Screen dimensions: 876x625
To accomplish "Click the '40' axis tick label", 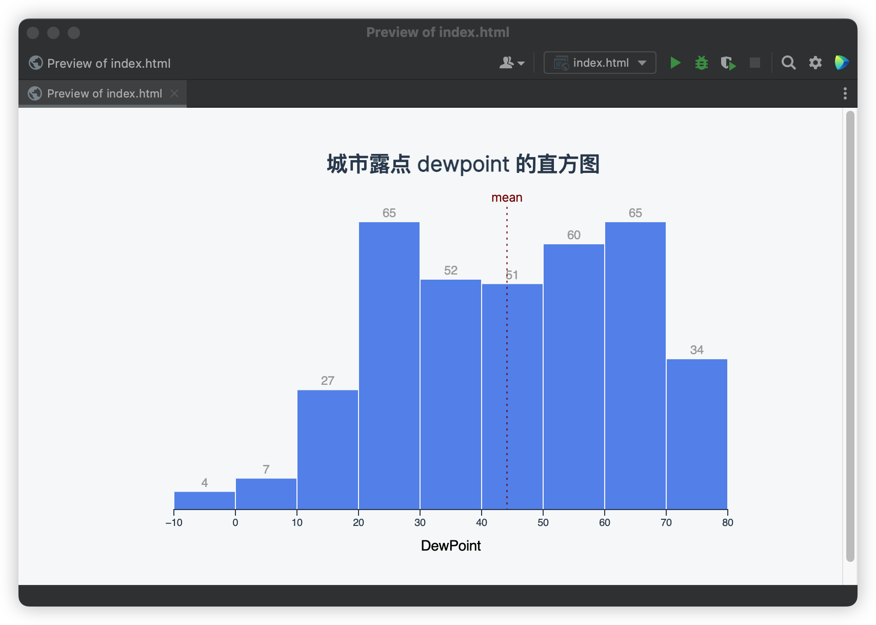I will pos(482,522).
